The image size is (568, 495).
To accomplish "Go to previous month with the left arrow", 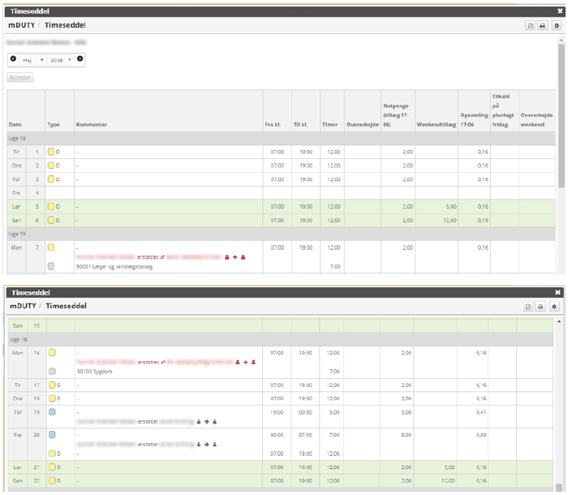I will coord(13,59).
